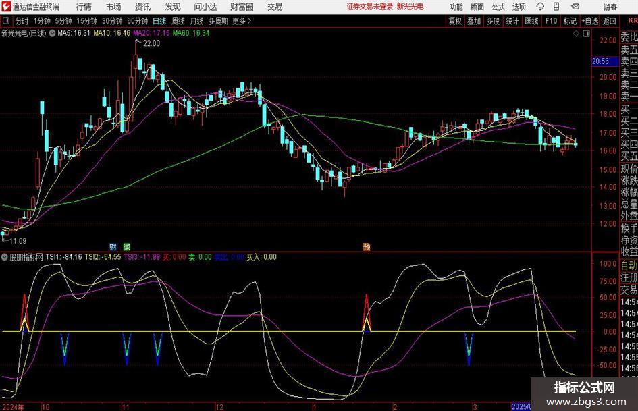Open the 选项 menu
638x411 pixels.
point(519,7)
